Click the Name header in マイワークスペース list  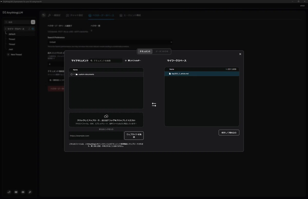tap(172, 69)
